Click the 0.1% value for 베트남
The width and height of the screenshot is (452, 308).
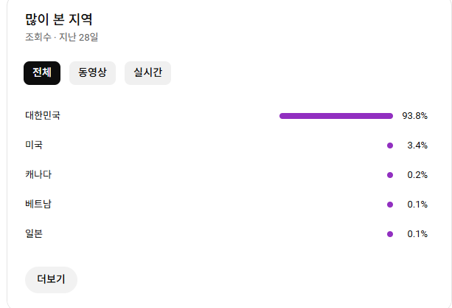tap(417, 205)
